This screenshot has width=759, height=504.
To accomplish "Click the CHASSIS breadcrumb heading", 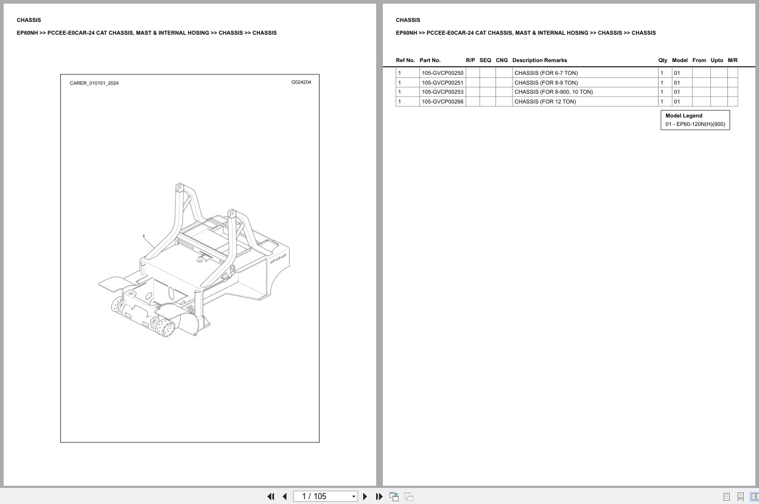I will pyautogui.click(x=408, y=20).
